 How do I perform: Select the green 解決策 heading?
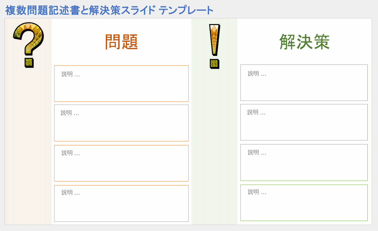304,42
